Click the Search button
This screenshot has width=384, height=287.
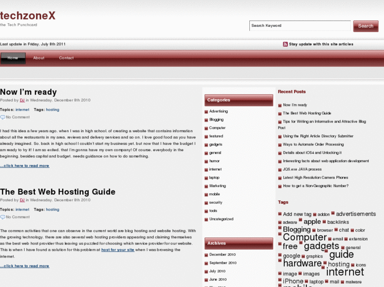tap(366, 26)
